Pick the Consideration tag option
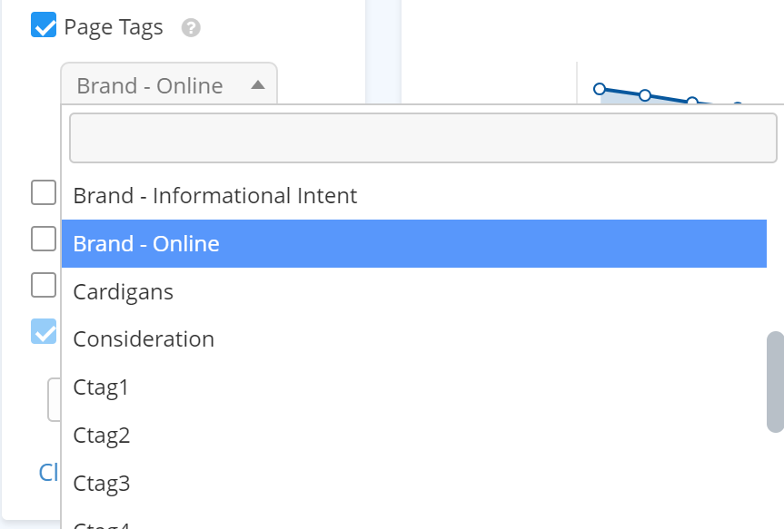Screen dimensions: 784x529 point(144,339)
